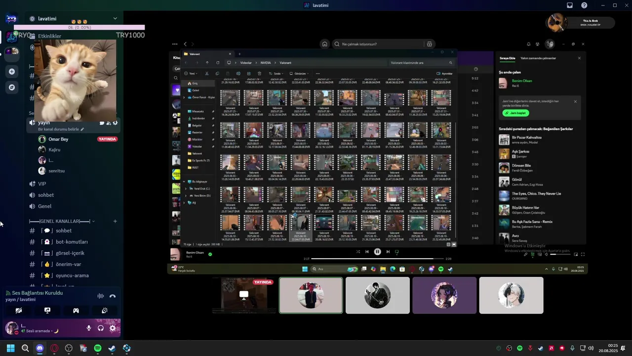Start an activity with gamepad icon
This screenshot has width=632, height=356.
click(x=76, y=311)
